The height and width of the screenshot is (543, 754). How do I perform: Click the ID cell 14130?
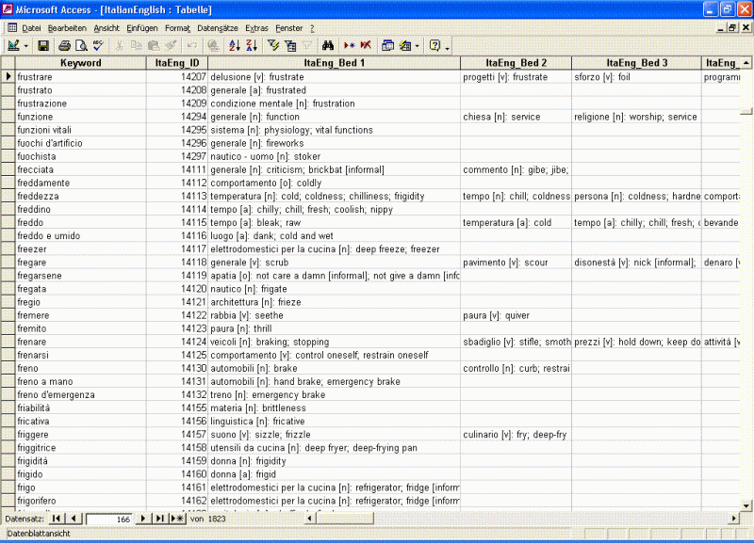(x=177, y=368)
